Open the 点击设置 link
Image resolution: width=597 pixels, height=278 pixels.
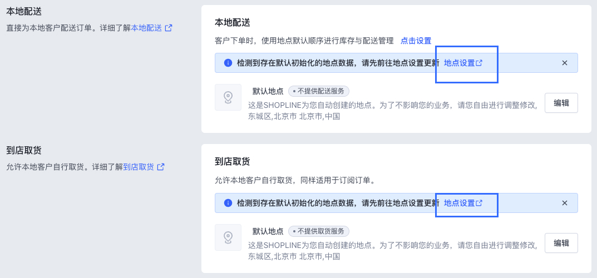[x=416, y=41]
